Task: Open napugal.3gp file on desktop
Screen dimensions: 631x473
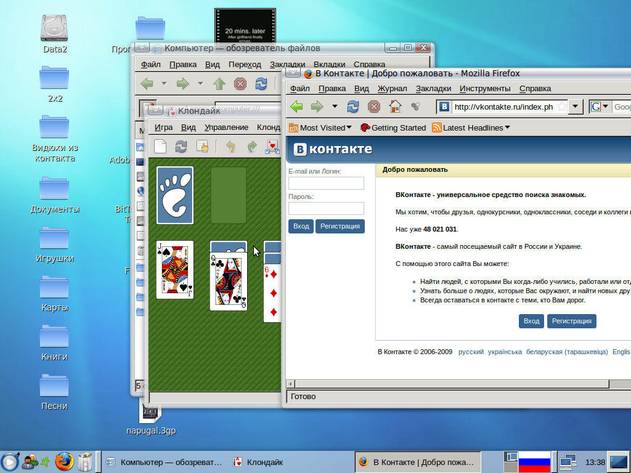Action: click(x=151, y=418)
